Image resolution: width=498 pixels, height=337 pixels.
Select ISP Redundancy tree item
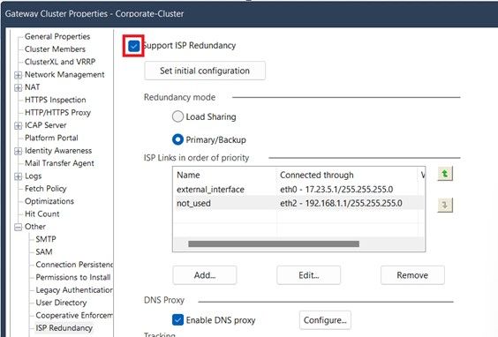coord(64,328)
